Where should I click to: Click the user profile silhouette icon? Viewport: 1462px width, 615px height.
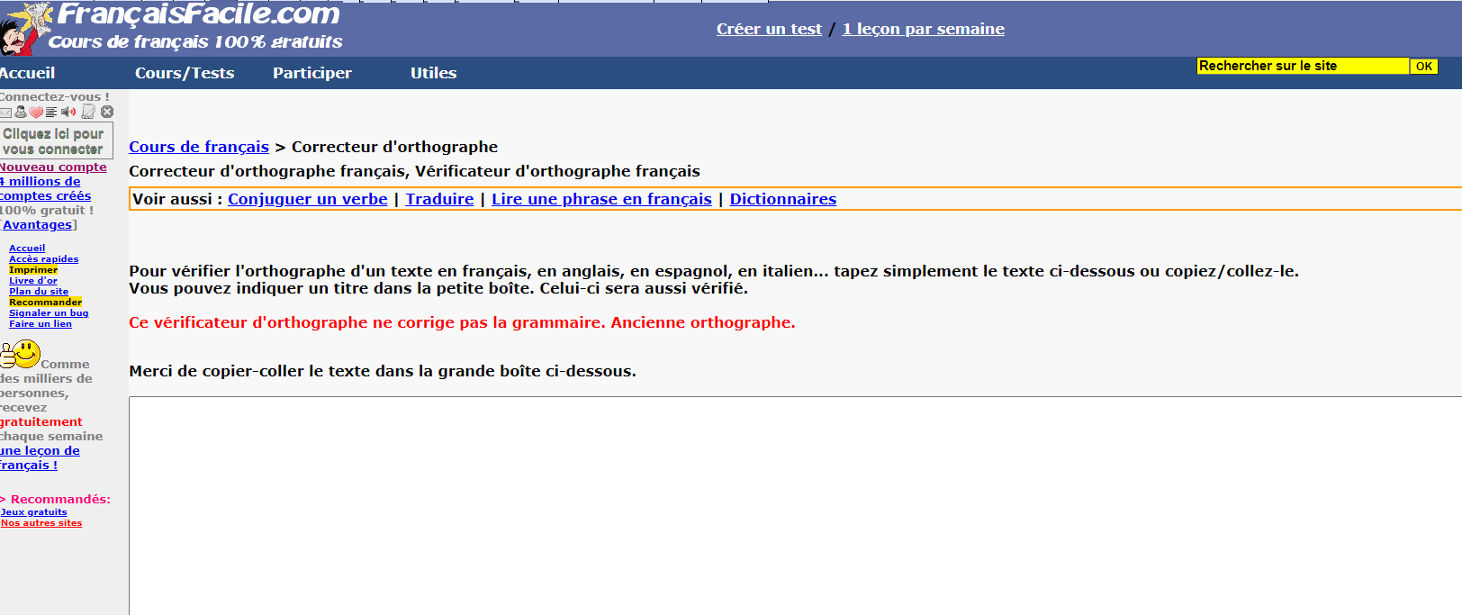click(21, 112)
